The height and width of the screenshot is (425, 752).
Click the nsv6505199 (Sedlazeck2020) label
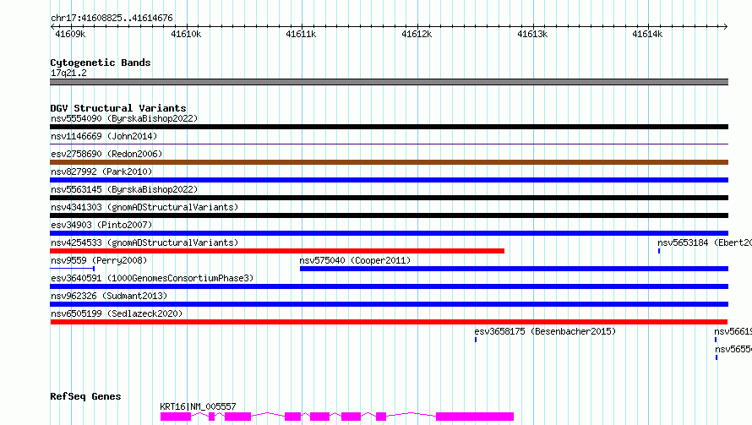pyautogui.click(x=117, y=313)
